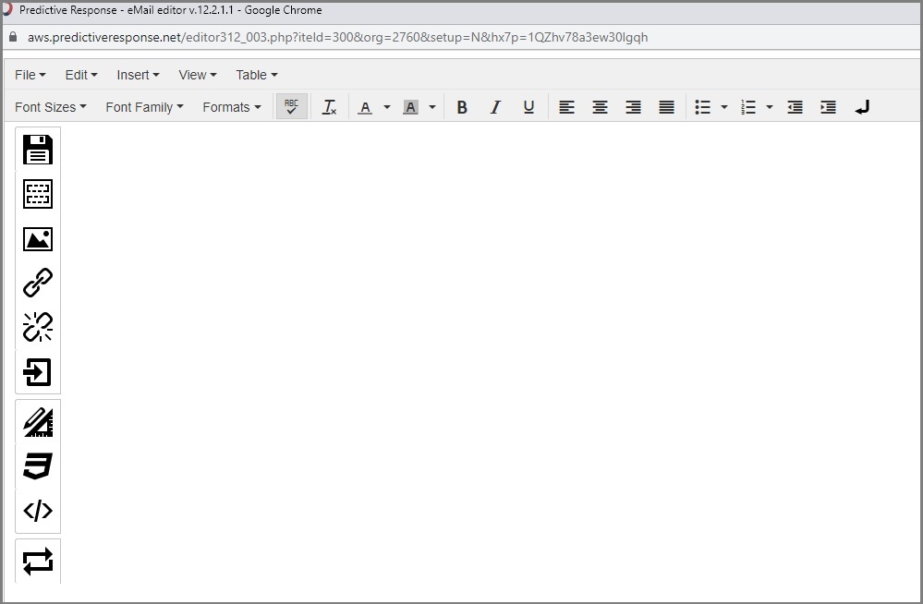Open the source code brackets icon
This screenshot has height=604, width=923.
tap(38, 511)
